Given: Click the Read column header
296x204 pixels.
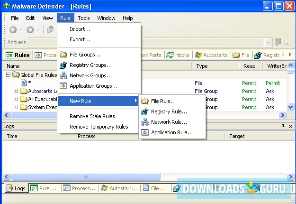Looking at the screenshot, I should 250,66.
